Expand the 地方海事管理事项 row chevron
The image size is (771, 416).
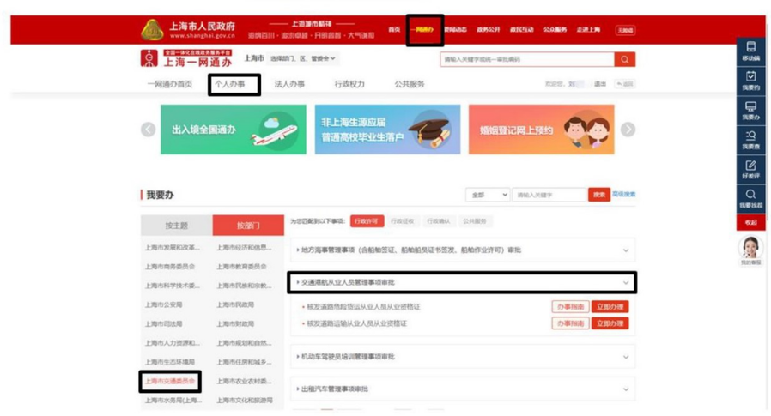click(626, 250)
